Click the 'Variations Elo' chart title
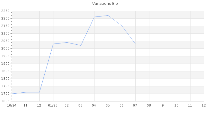The height and width of the screenshot is (120, 210). (105, 4)
